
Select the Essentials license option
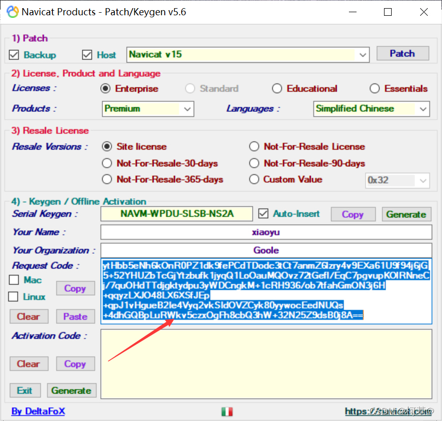[374, 88]
